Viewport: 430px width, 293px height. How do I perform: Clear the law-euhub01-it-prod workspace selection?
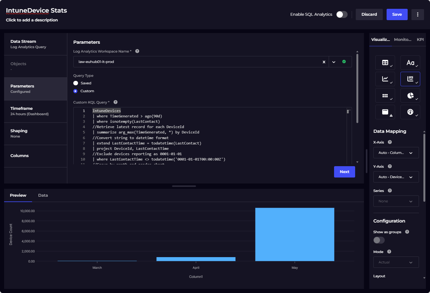pos(324,62)
